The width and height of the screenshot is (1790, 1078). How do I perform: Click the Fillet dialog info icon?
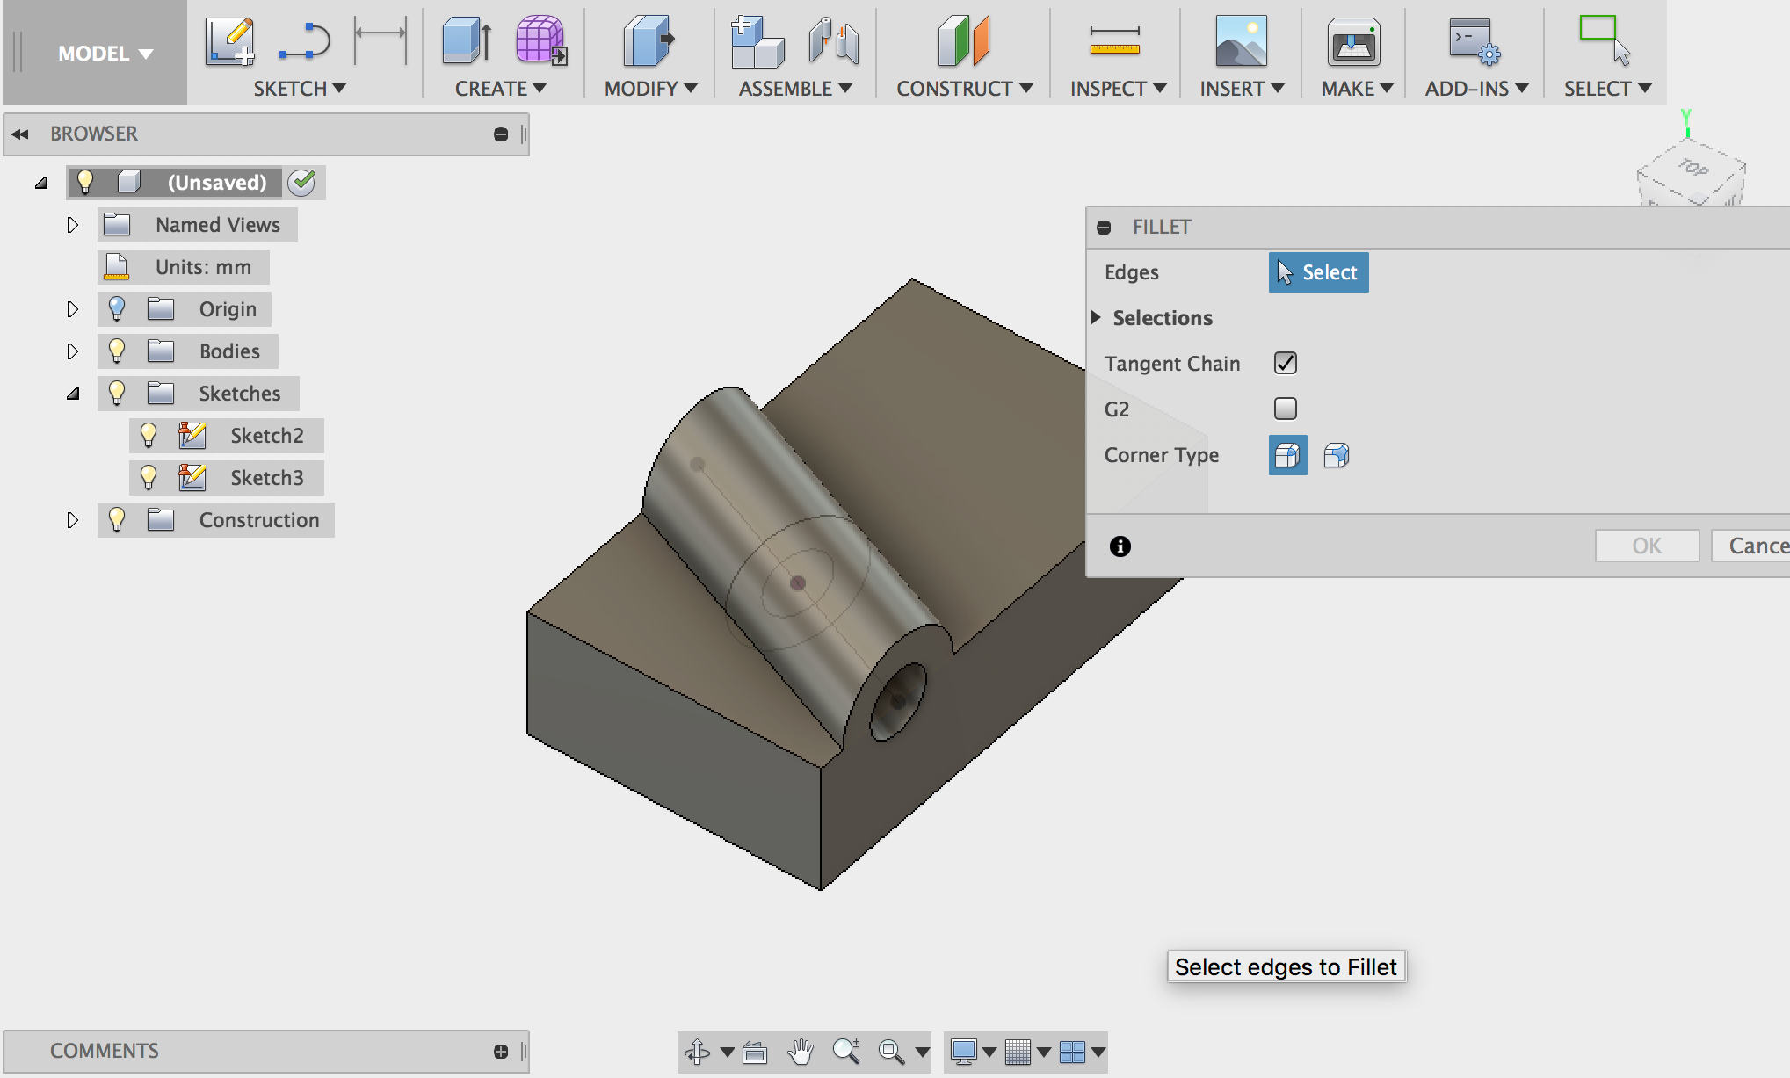pyautogui.click(x=1120, y=546)
